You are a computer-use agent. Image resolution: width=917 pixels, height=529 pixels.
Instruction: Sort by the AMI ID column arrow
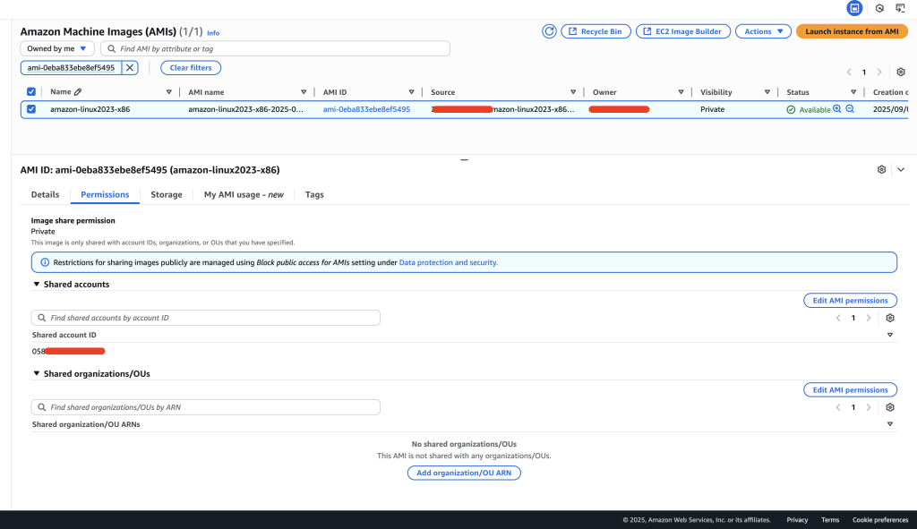coord(412,92)
